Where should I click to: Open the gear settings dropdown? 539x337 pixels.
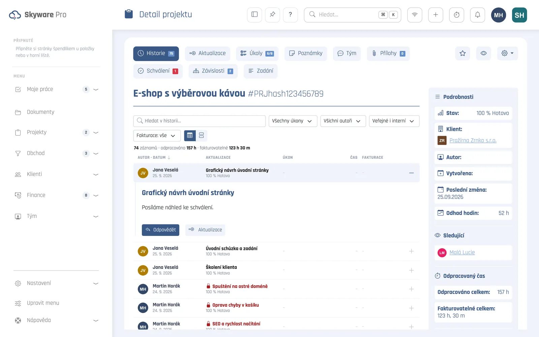click(x=507, y=53)
